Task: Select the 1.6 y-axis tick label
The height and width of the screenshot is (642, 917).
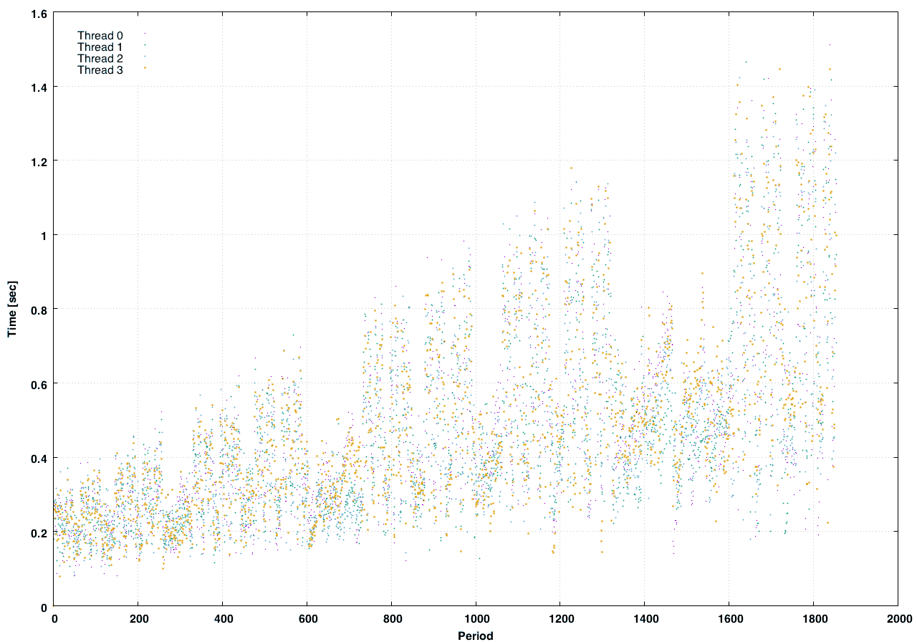Action: pyautogui.click(x=38, y=12)
